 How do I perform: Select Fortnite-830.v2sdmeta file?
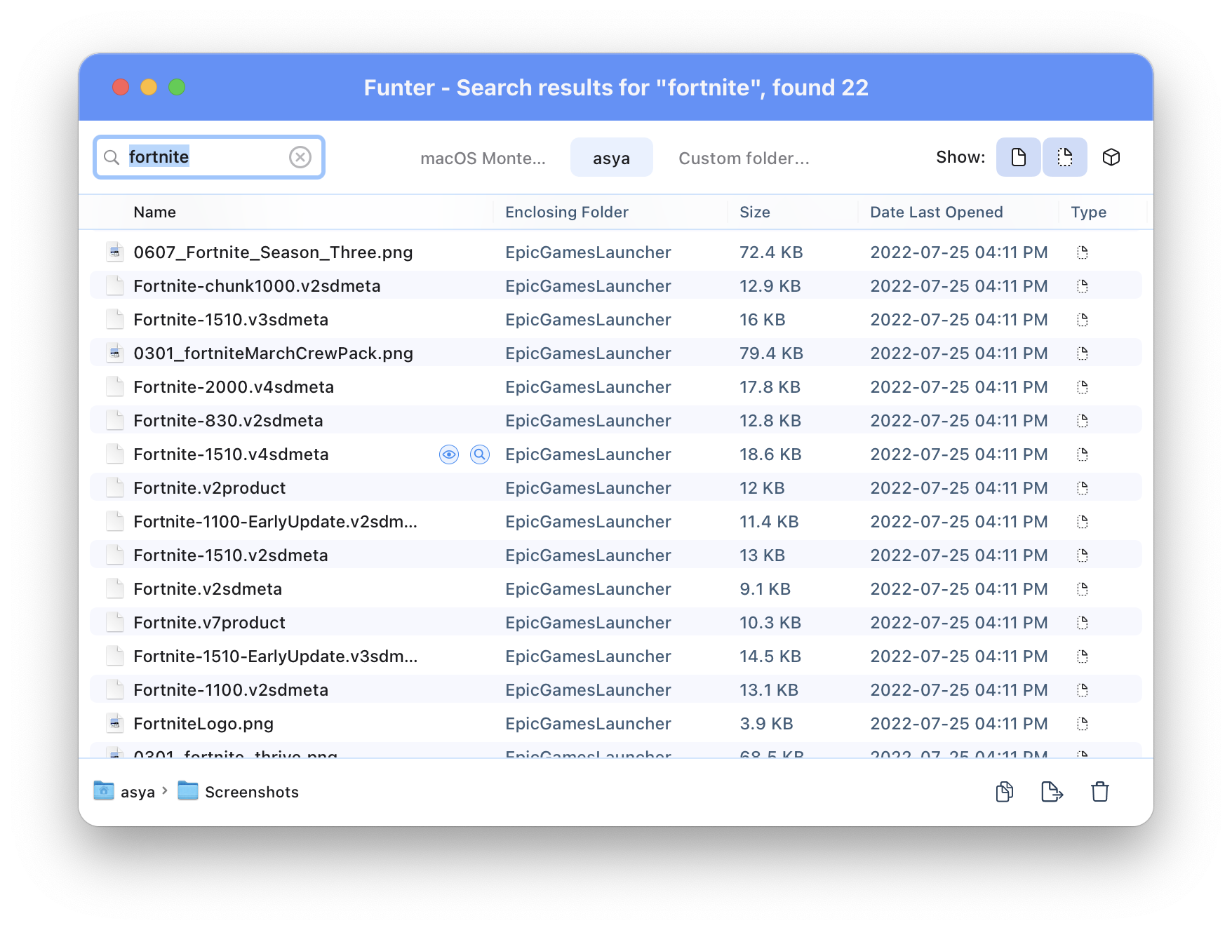tap(228, 421)
